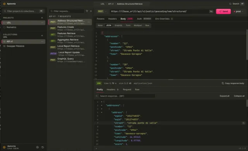Focus the Search response field
Screen dimensions: 248x151
pos(127,96)
